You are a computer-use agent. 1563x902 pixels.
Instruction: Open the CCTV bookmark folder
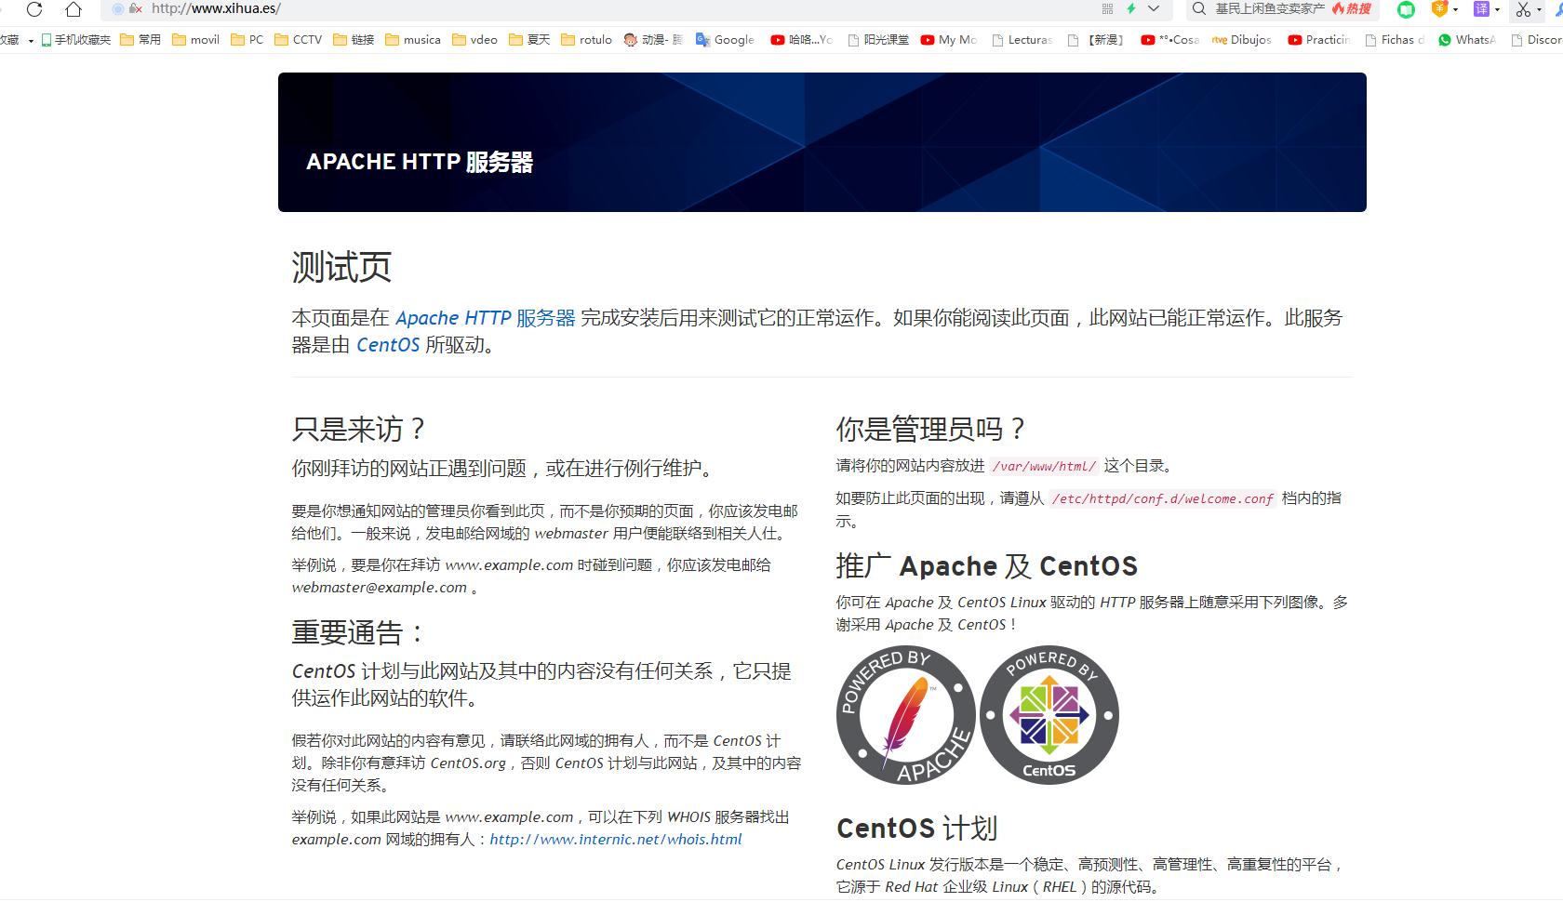[298, 40]
